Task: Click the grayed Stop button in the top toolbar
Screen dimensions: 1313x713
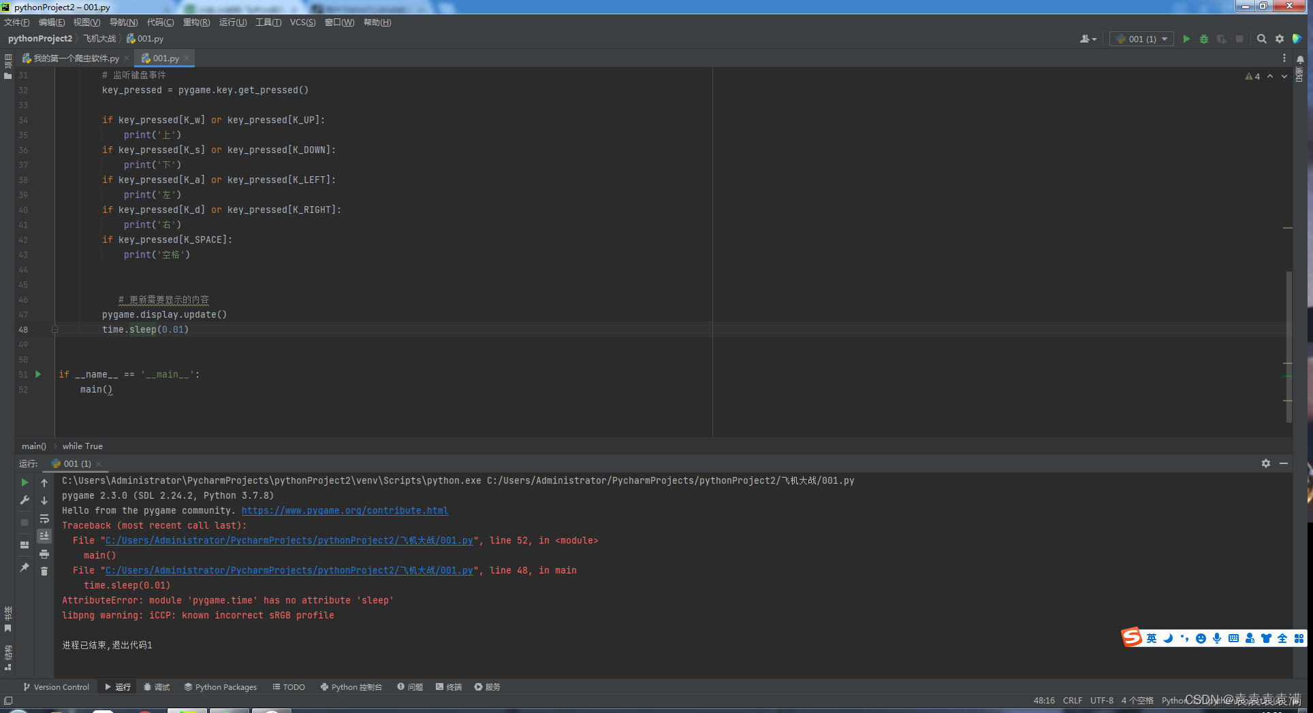Action: [x=1239, y=39]
